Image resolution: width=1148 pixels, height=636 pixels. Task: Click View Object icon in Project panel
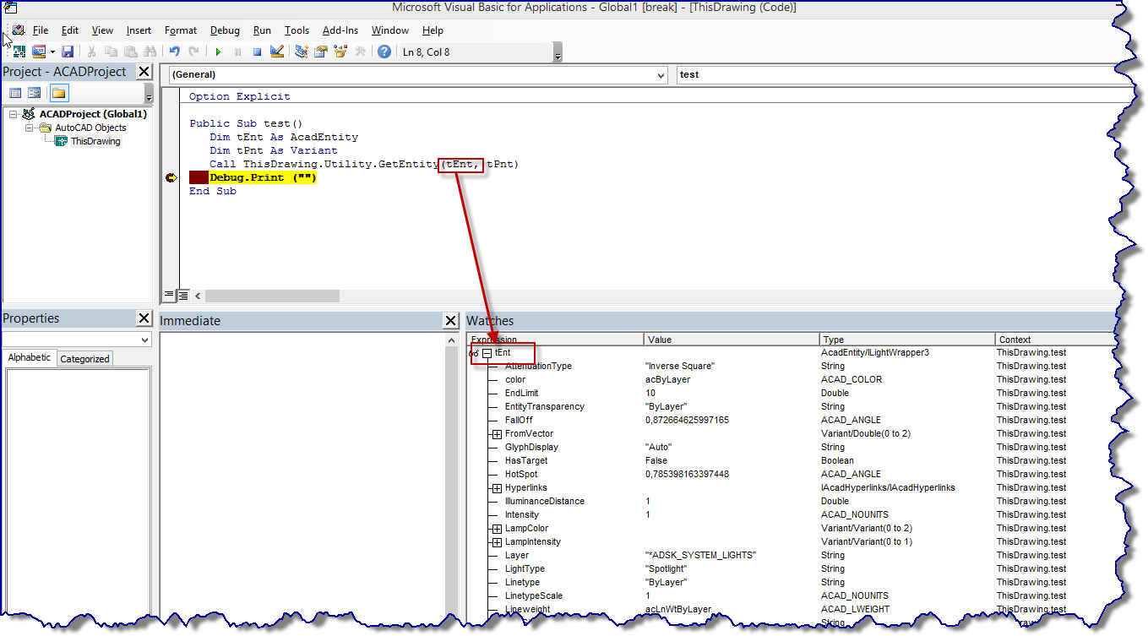pyautogui.click(x=35, y=93)
